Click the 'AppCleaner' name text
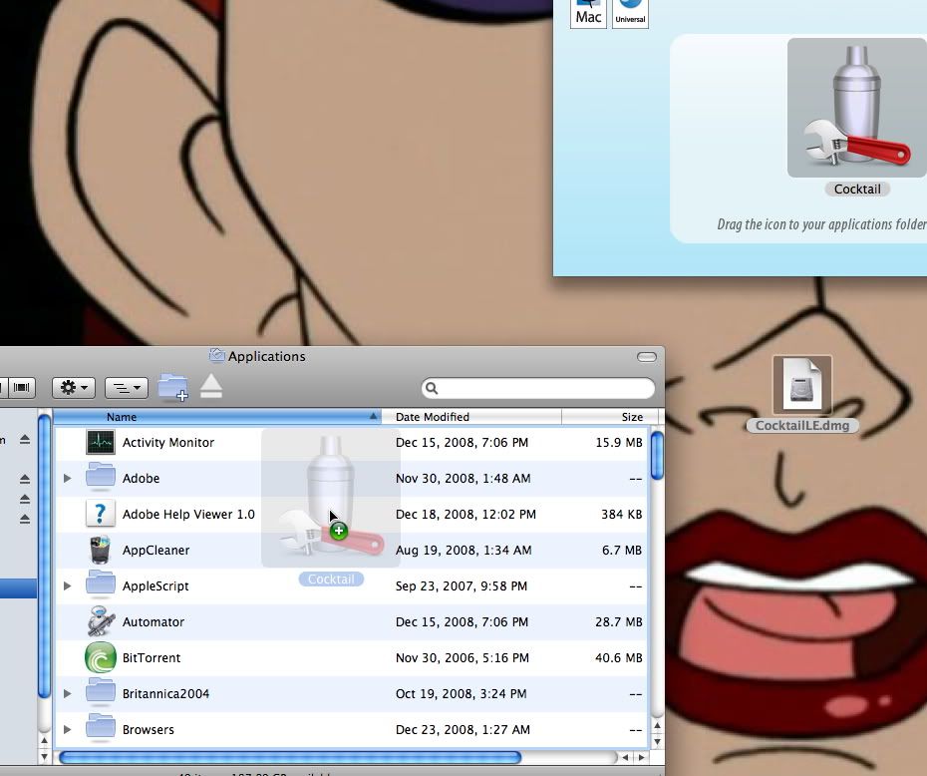This screenshot has width=927, height=776. tap(155, 550)
